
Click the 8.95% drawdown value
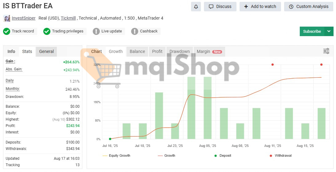click(75, 97)
